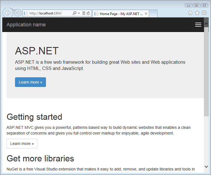Click the Learn more button under Getting started
The height and width of the screenshot is (175, 211).
click(22, 144)
